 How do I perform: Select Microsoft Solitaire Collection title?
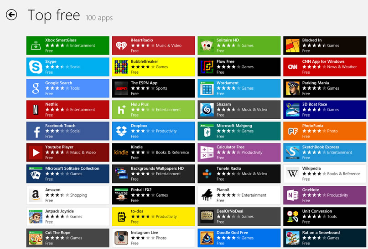(x=72, y=168)
